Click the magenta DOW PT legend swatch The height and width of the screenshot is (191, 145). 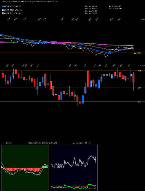tap(3, 13)
